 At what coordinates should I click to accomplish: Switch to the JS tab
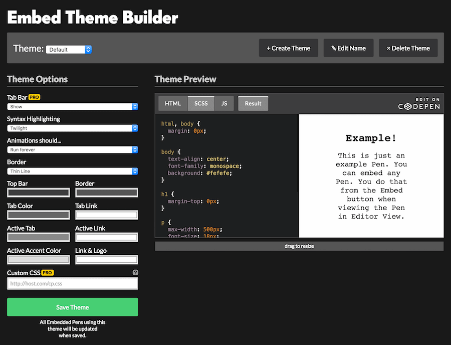point(224,103)
